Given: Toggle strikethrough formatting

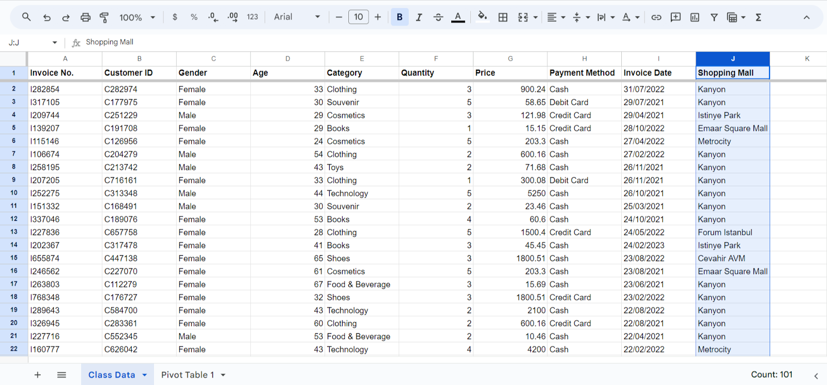Looking at the screenshot, I should (438, 17).
